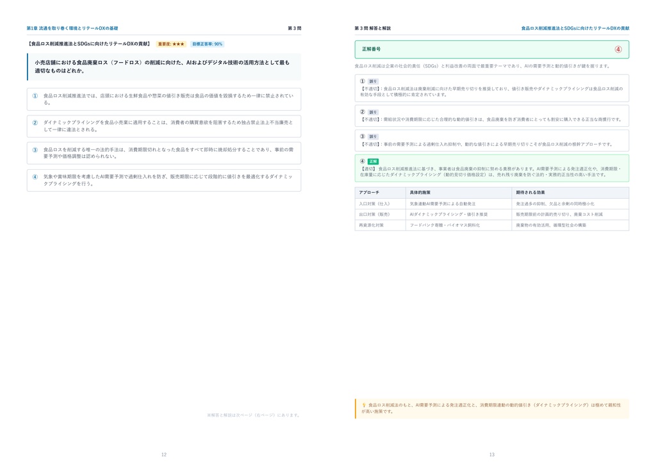Click the question title '【食品ロス削減推進法とSDGsに向けたリテールDXの貢献】'
The height and width of the screenshot is (464, 656).
point(89,44)
